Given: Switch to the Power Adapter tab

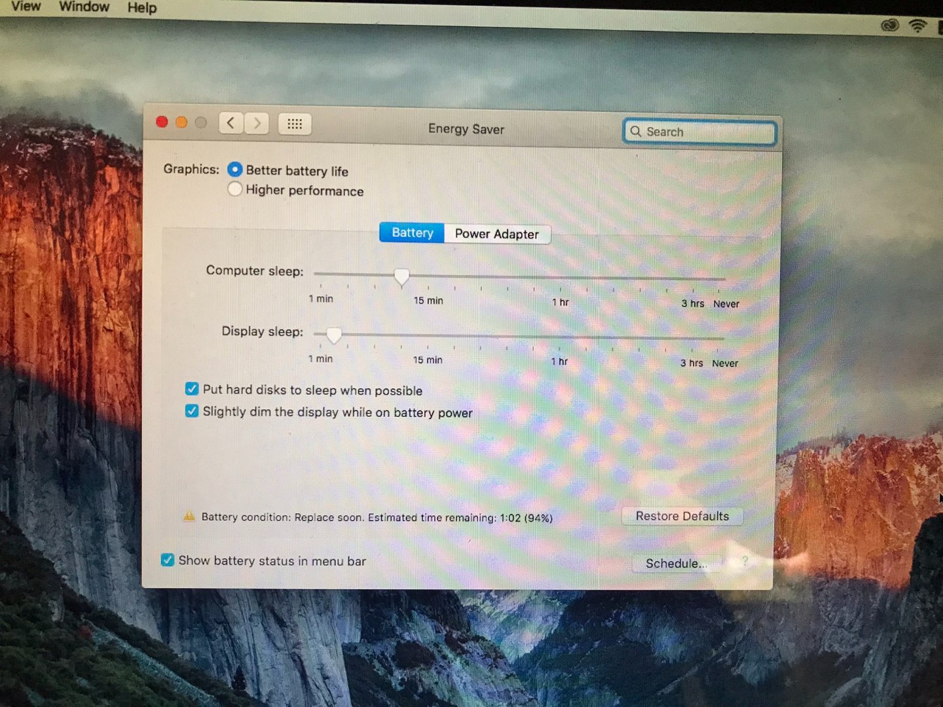Looking at the screenshot, I should (x=497, y=234).
